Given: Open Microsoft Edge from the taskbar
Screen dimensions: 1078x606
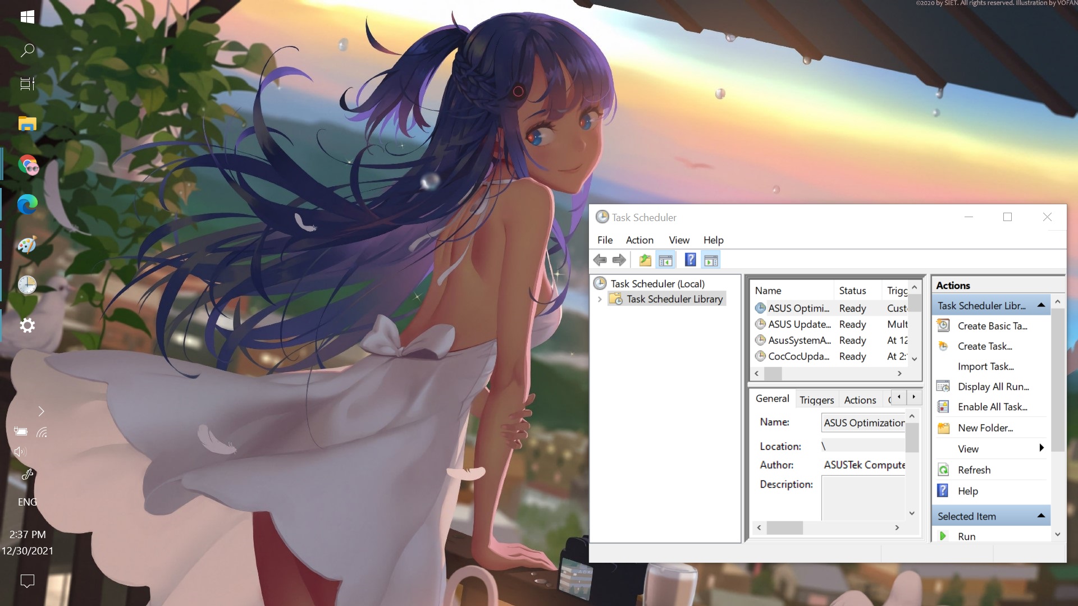Looking at the screenshot, I should [27, 204].
